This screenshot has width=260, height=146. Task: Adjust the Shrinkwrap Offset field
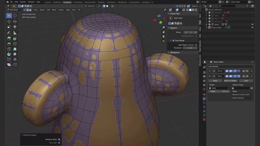(219, 91)
